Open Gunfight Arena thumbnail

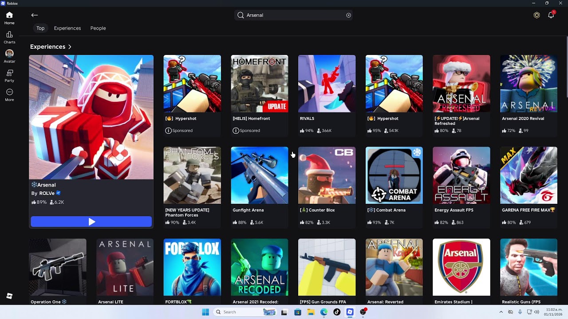[x=260, y=175]
